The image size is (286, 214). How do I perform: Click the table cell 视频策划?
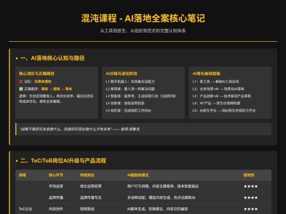tap(87, 209)
